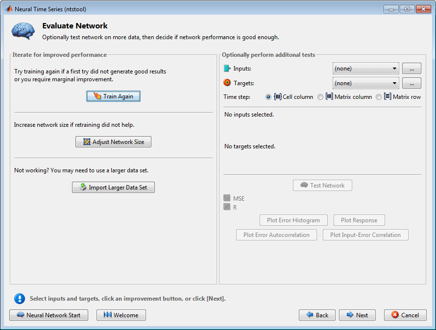Open the Inputs dropdown

[365, 69]
